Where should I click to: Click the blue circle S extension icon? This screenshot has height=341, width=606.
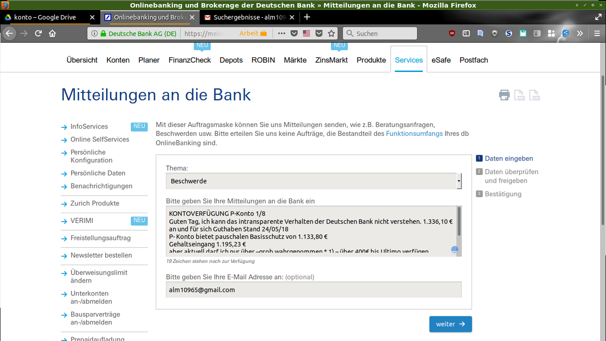pyautogui.click(x=509, y=33)
